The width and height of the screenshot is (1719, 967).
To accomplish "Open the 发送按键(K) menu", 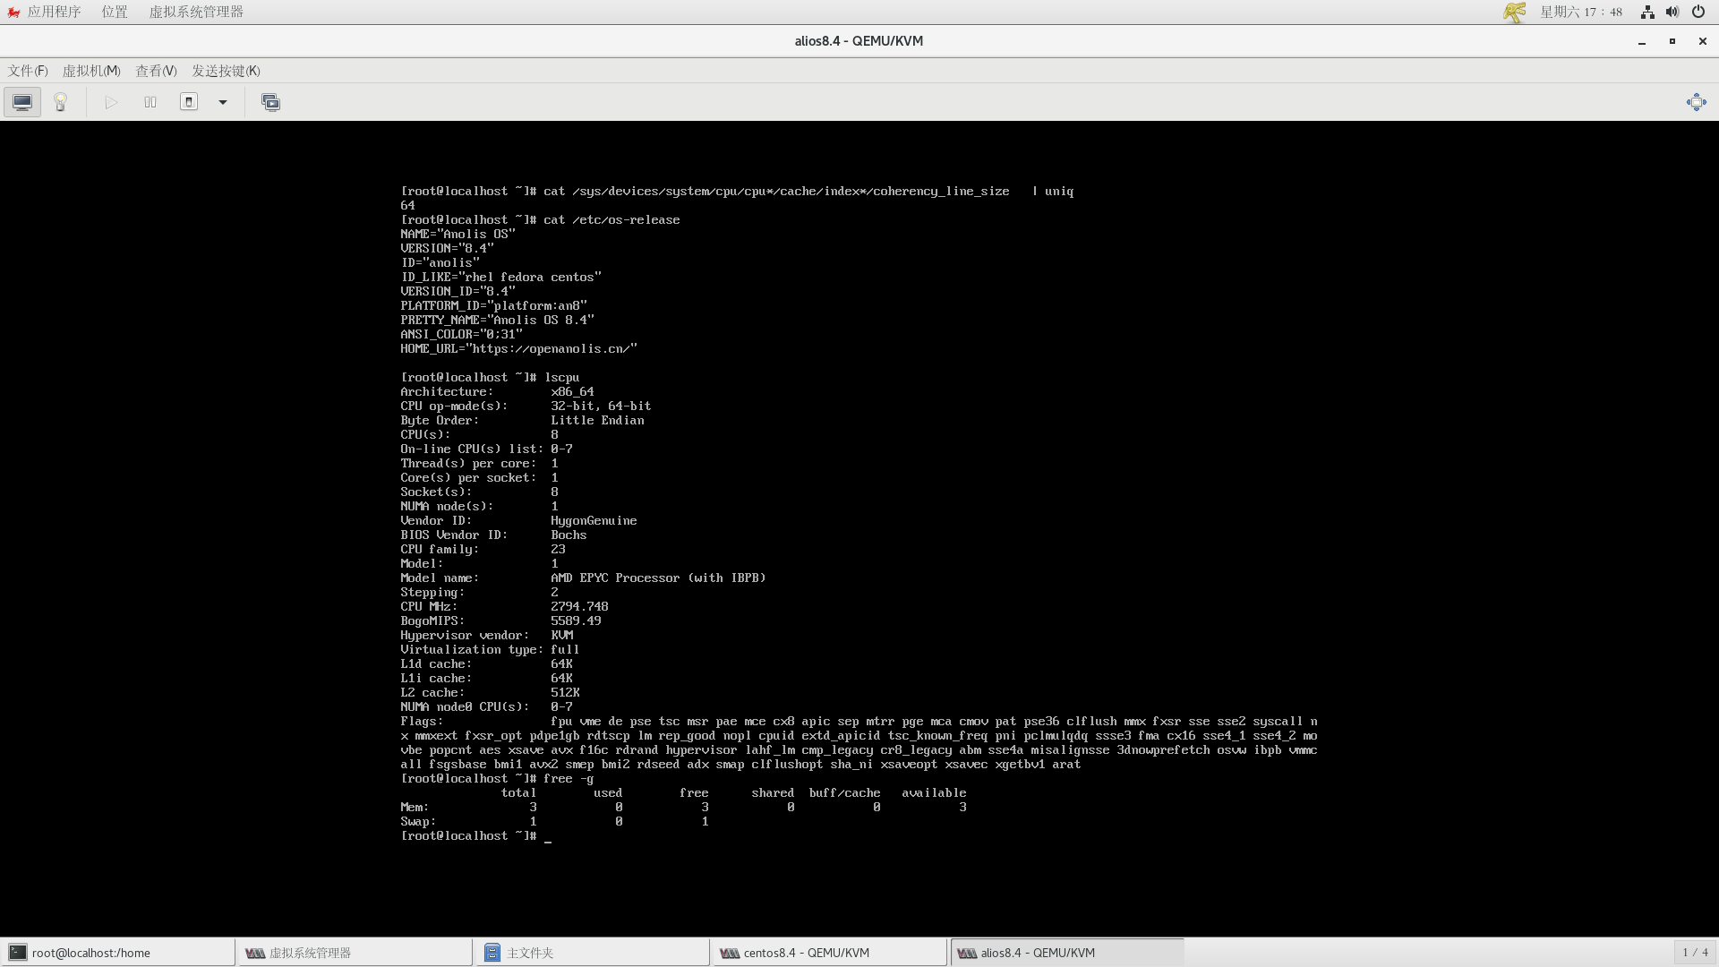I will [x=226, y=71].
